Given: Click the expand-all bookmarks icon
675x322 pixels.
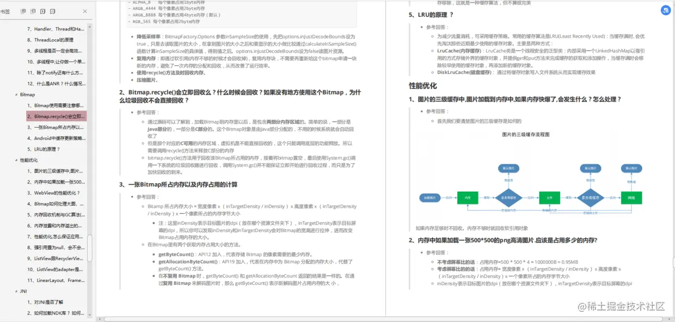Looking at the screenshot, I should pos(23,11).
